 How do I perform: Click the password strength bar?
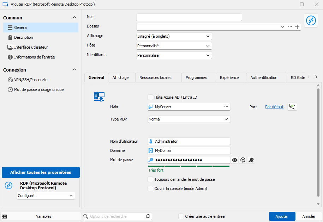(x=189, y=166)
